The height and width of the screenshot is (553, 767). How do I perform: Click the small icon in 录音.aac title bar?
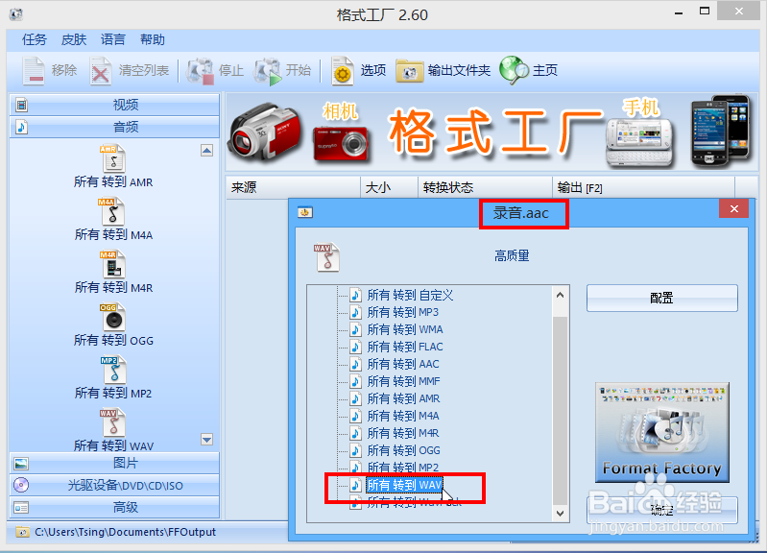coord(305,212)
